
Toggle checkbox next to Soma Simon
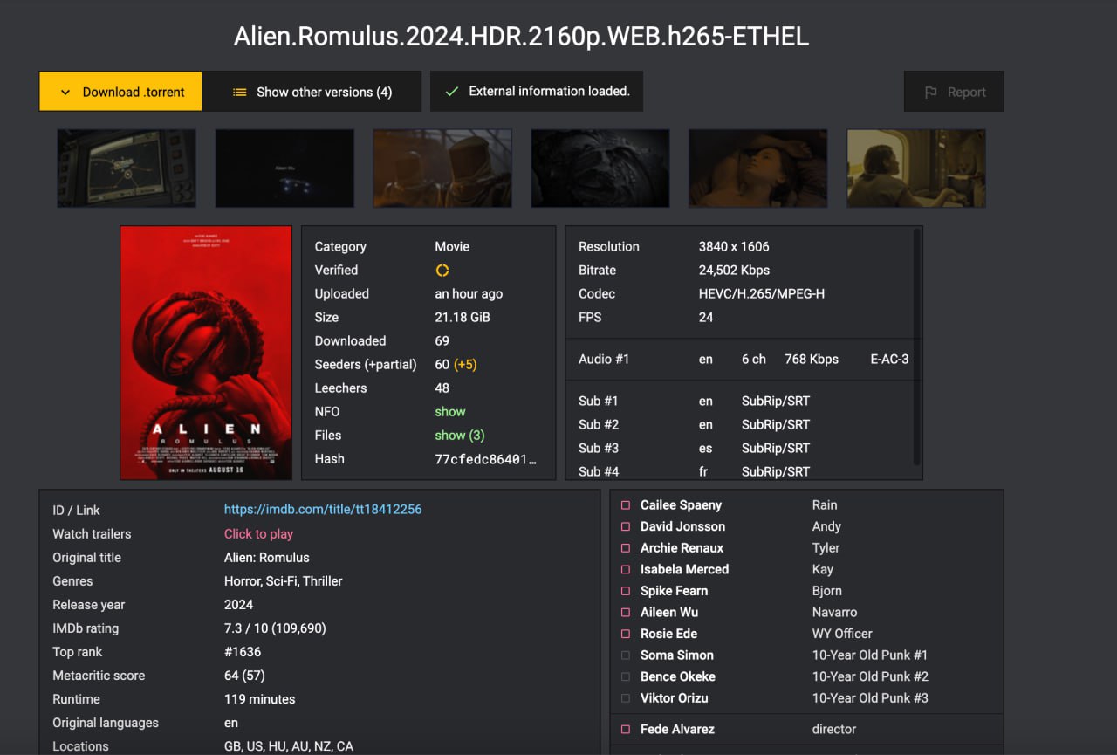tap(625, 655)
